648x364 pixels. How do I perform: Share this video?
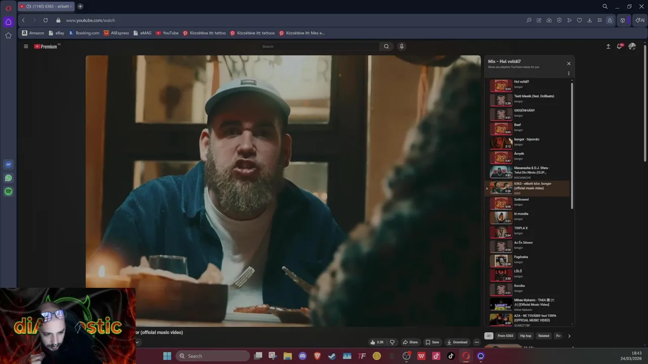click(x=411, y=342)
